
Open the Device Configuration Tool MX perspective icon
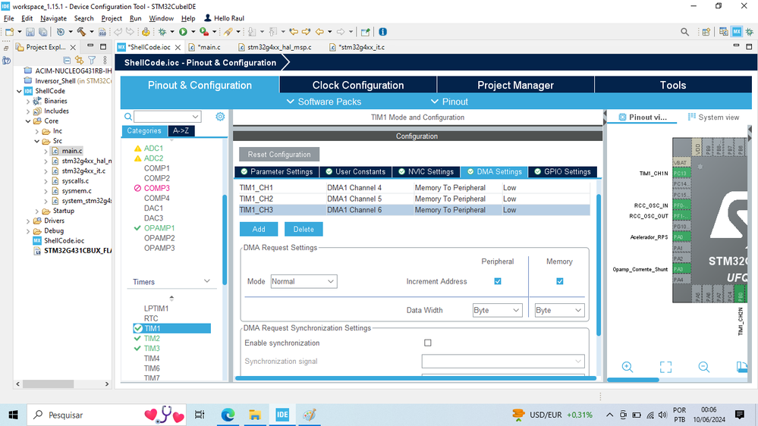coord(736,32)
